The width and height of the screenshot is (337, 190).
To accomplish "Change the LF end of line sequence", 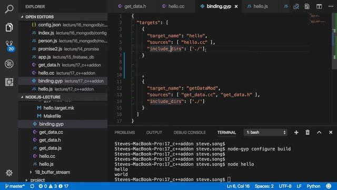I will tap(299, 186).
